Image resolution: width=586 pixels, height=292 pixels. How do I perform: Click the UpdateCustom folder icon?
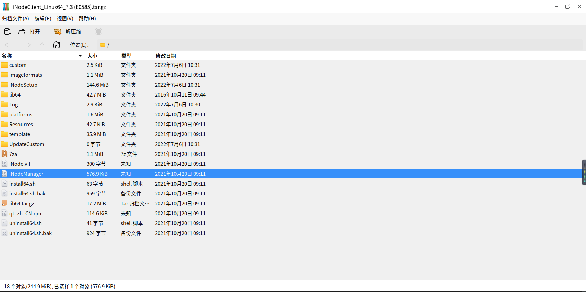(x=4, y=144)
